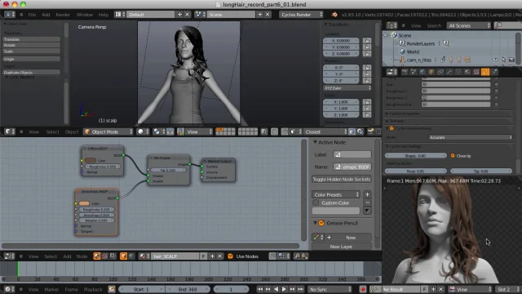This screenshot has height=294, width=522.
Task: Open the Slot 2 render slot dropdown
Action: point(507,289)
